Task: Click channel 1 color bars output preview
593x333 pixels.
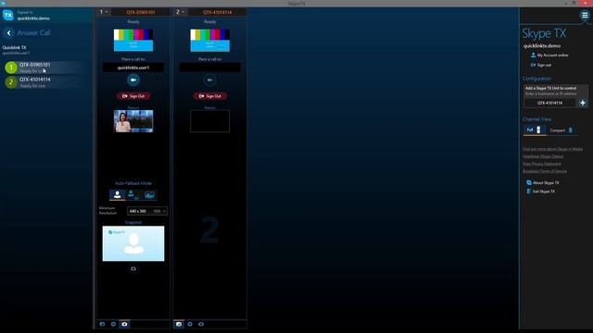Action: coord(133,40)
